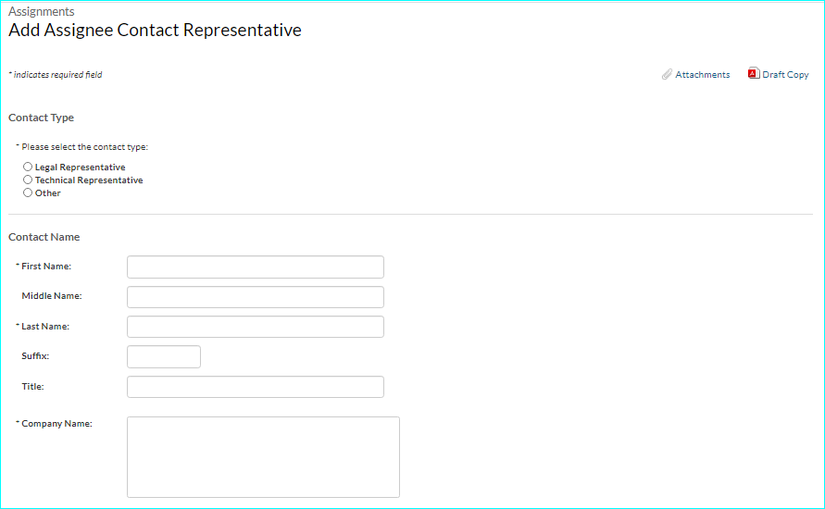Click the Attachments paperclip icon
This screenshot has width=825, height=509.
tap(667, 74)
